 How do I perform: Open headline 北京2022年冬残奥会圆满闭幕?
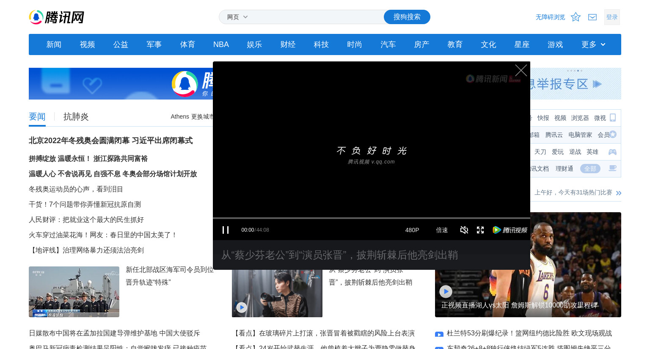click(111, 141)
